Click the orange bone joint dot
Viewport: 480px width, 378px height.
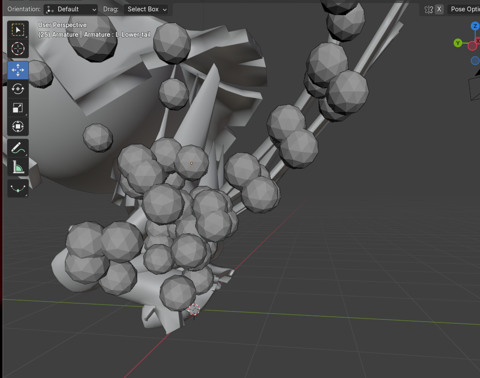[192, 163]
